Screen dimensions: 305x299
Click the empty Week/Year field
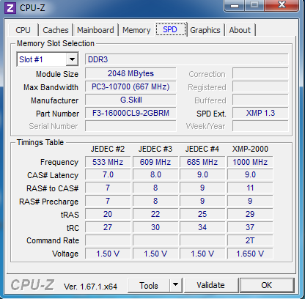[260, 126]
